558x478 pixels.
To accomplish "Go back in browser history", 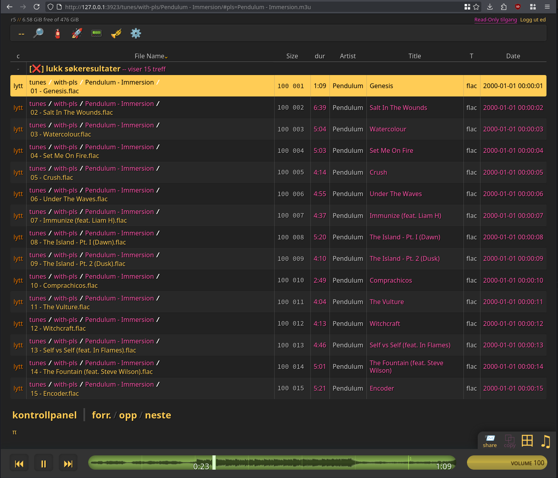I will (x=10, y=7).
